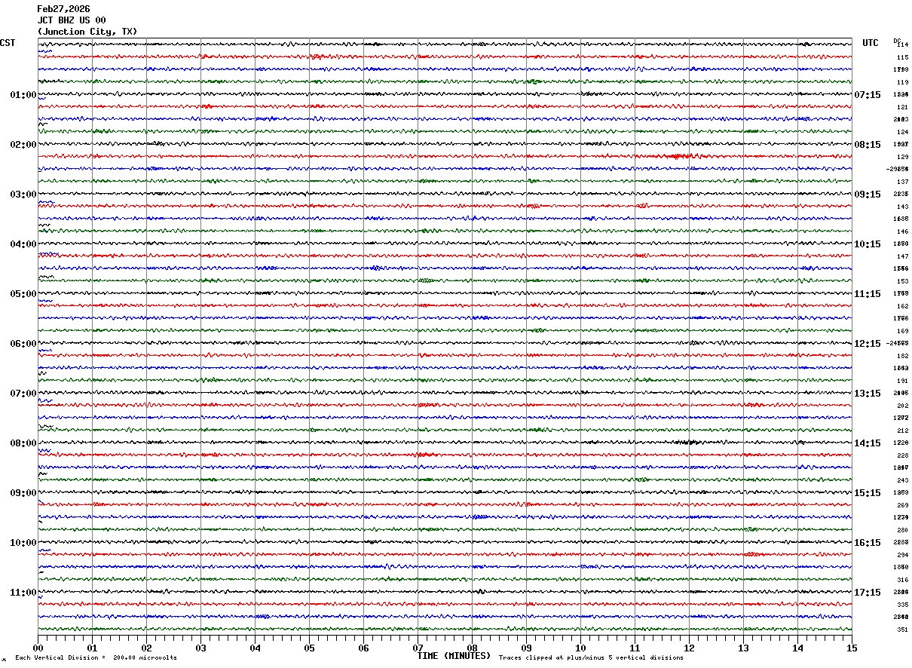Select minute 15 on the bottom axis
The width and height of the screenshot is (912, 668).
pyautogui.click(x=851, y=648)
